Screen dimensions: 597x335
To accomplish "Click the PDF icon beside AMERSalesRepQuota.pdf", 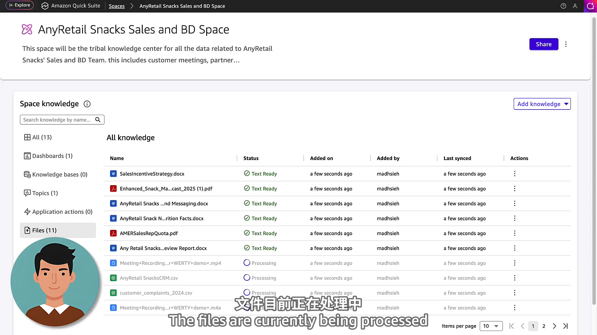I will (113, 233).
